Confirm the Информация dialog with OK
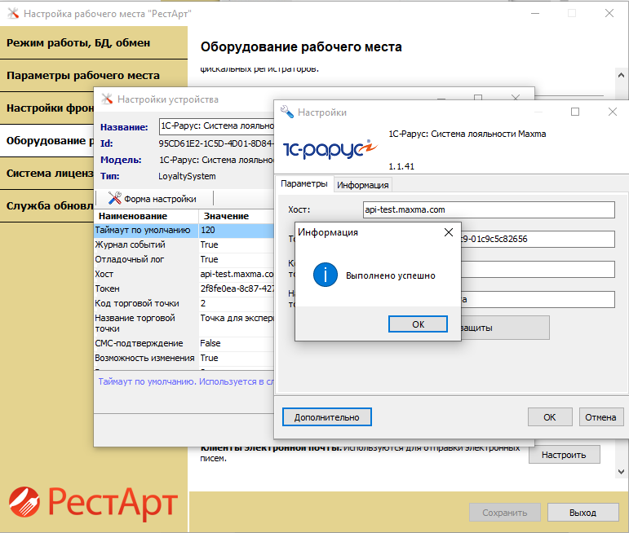 [x=418, y=324]
